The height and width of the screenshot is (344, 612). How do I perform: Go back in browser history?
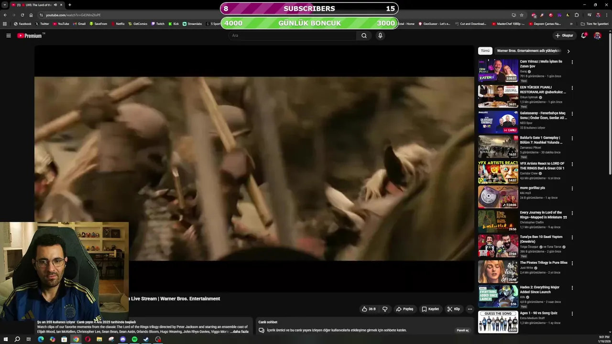5,15
